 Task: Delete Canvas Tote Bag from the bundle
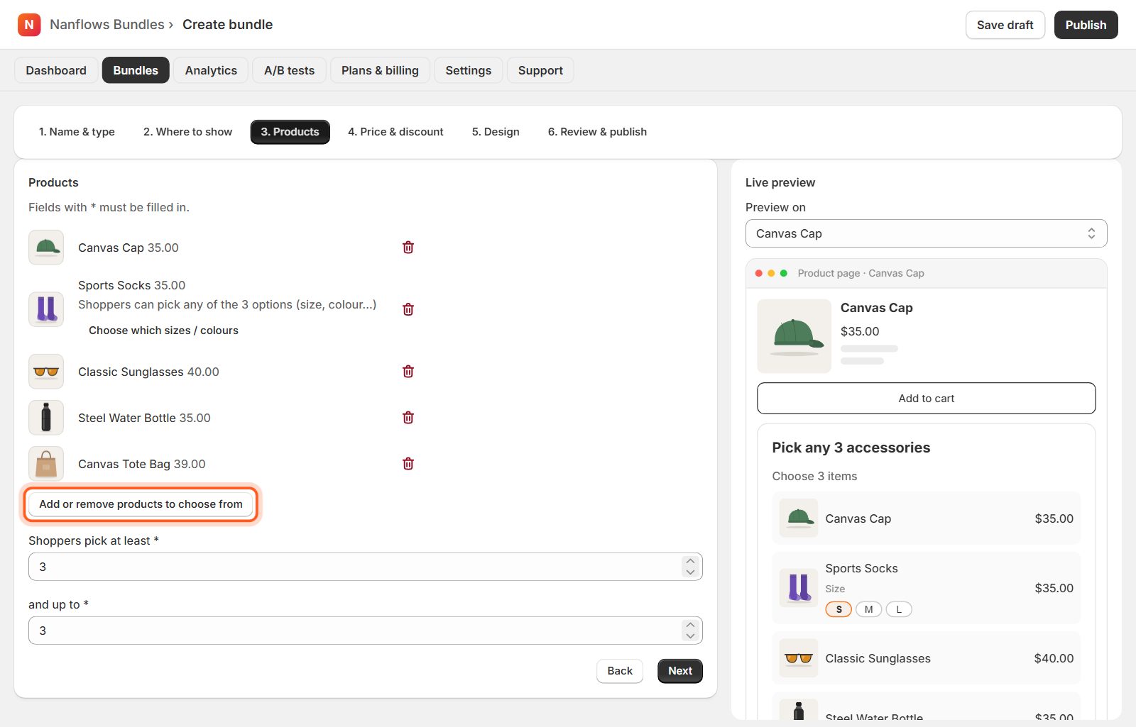[408, 464]
